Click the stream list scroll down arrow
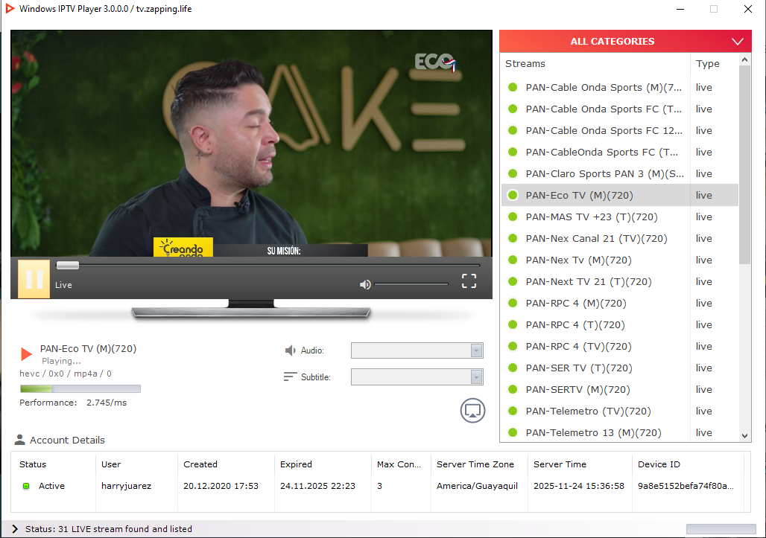This screenshot has height=538, width=766. pyautogui.click(x=744, y=436)
